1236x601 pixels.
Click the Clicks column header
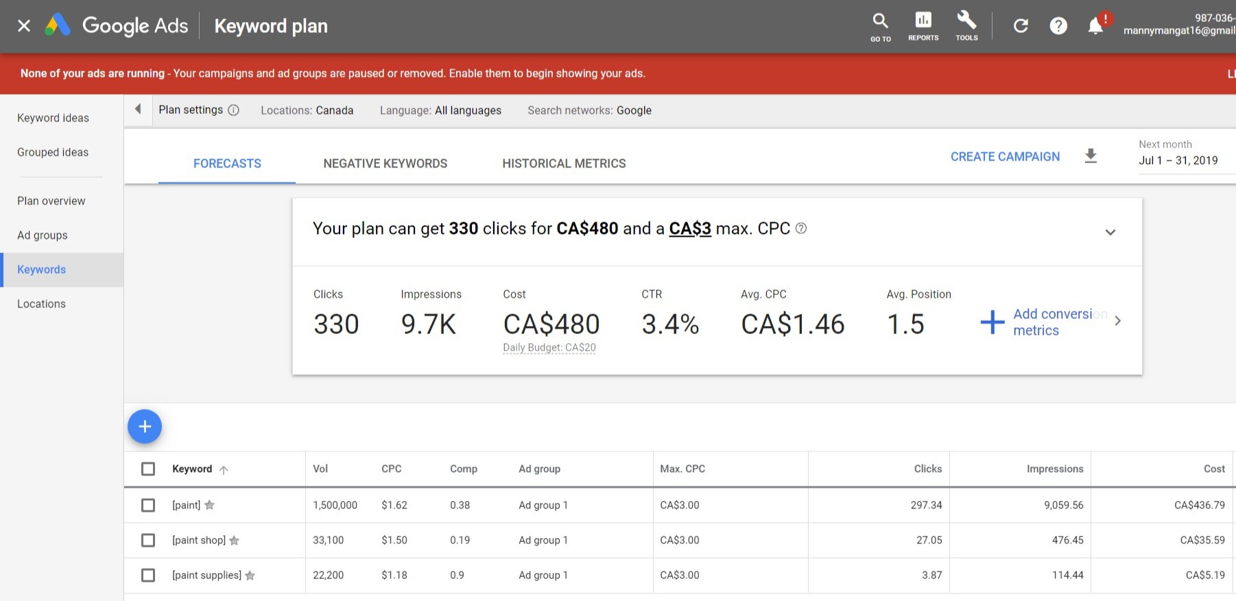tap(928, 469)
